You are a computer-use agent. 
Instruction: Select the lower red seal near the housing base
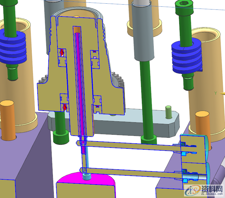tap(65, 107)
